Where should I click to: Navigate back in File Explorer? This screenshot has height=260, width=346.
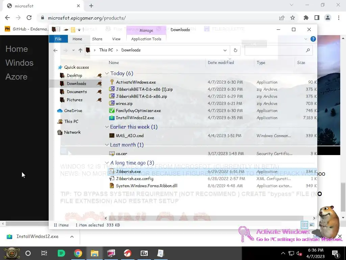tap(55, 50)
